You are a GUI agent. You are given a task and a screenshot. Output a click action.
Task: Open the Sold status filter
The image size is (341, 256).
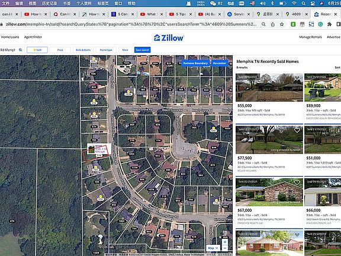click(x=37, y=50)
